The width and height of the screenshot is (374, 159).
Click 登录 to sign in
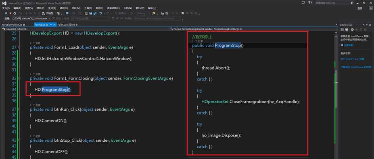click(360, 8)
